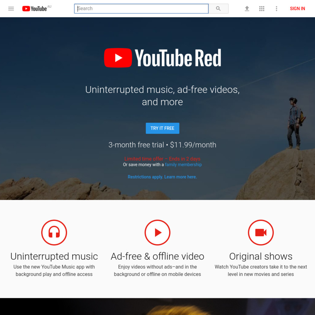
Task: Click 'Limited time offer – Ends in 2 days'
Action: pos(162,159)
